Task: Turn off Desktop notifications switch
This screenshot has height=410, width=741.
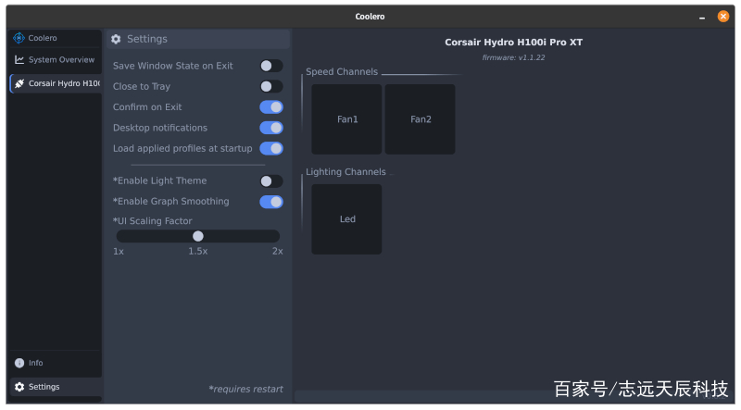Action: pos(271,128)
